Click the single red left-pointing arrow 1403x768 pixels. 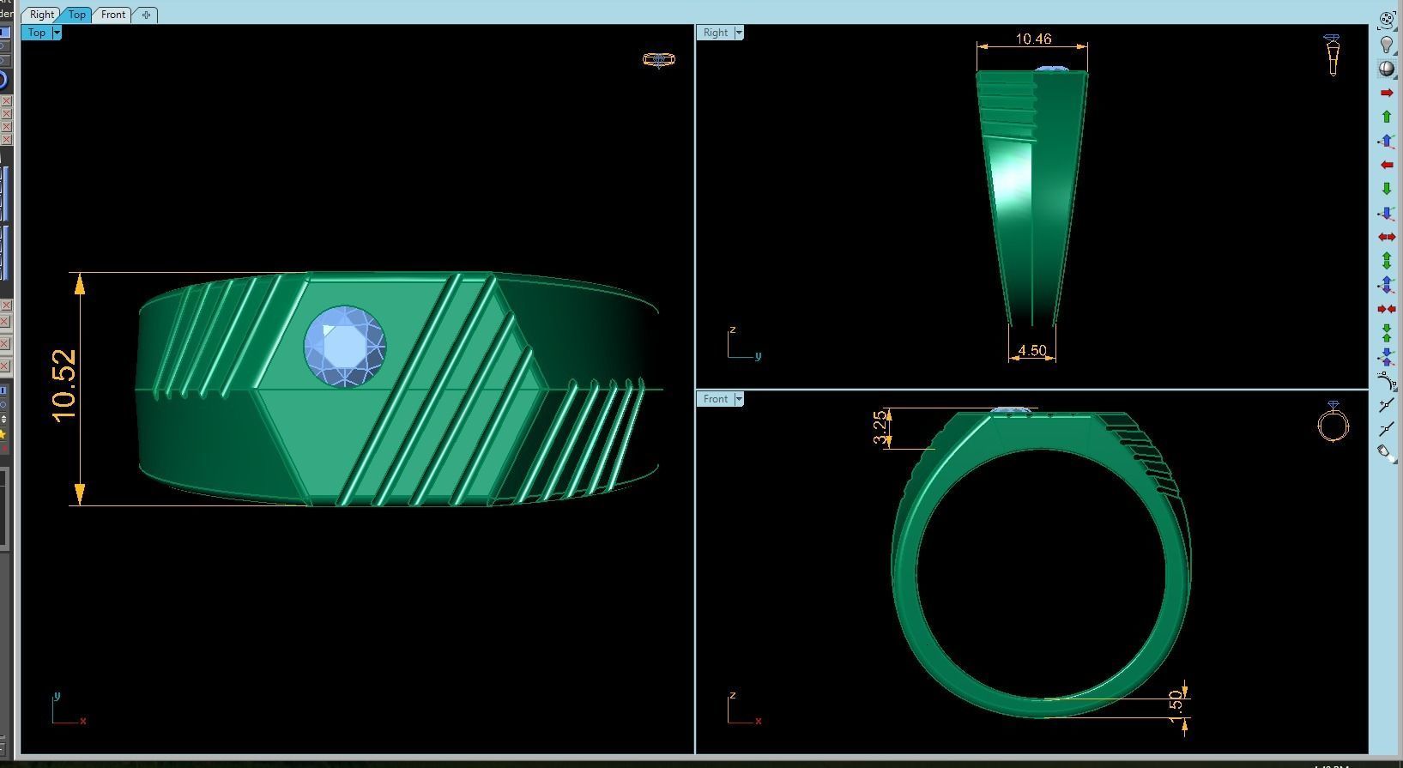1387,165
